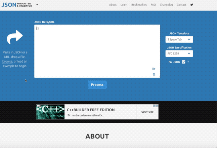Open the Bookmarklet nav item
The width and height of the screenshot is (217, 148).
[139, 5]
